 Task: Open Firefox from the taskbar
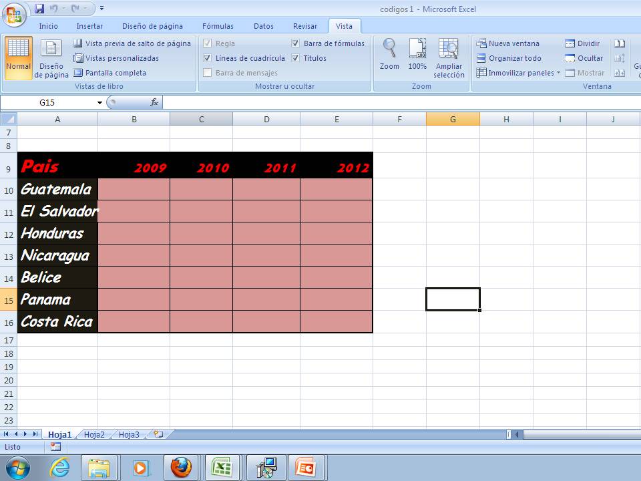(x=182, y=467)
